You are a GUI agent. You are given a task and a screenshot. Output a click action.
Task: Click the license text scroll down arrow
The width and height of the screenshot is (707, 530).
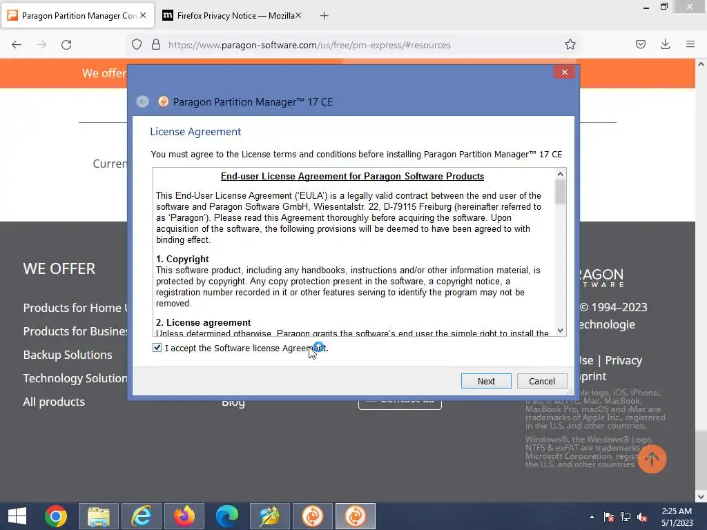(x=560, y=331)
